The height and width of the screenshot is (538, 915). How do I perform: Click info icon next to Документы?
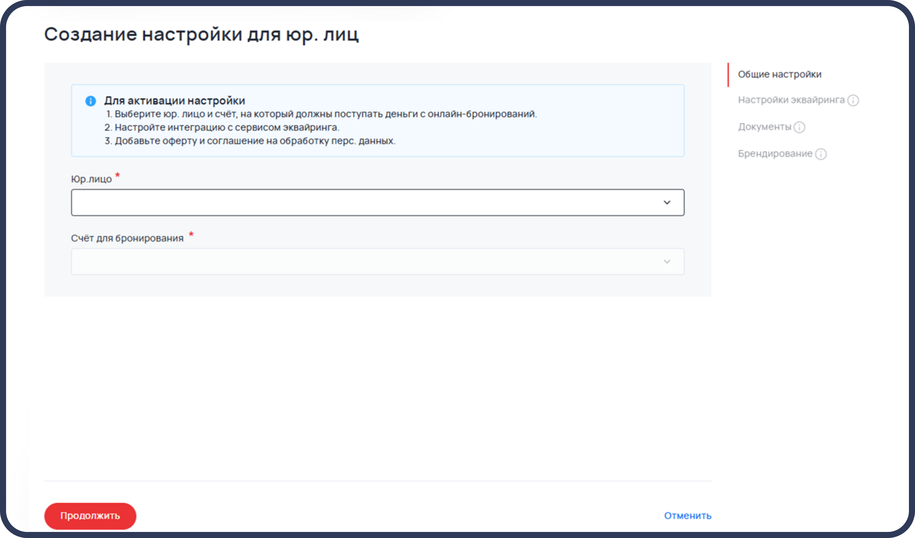(x=799, y=127)
